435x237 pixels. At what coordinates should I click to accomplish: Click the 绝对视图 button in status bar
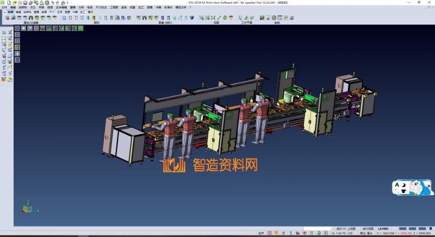(x=368, y=228)
